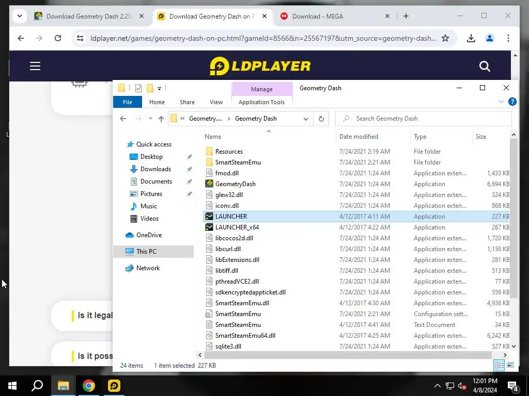This screenshot has height=396, width=529.
Task: Click the vertical scrollbar of file list
Action: coord(514,219)
